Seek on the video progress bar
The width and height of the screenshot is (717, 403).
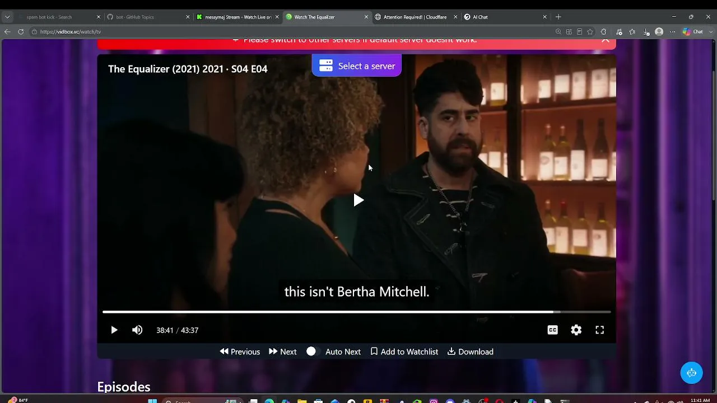356,312
